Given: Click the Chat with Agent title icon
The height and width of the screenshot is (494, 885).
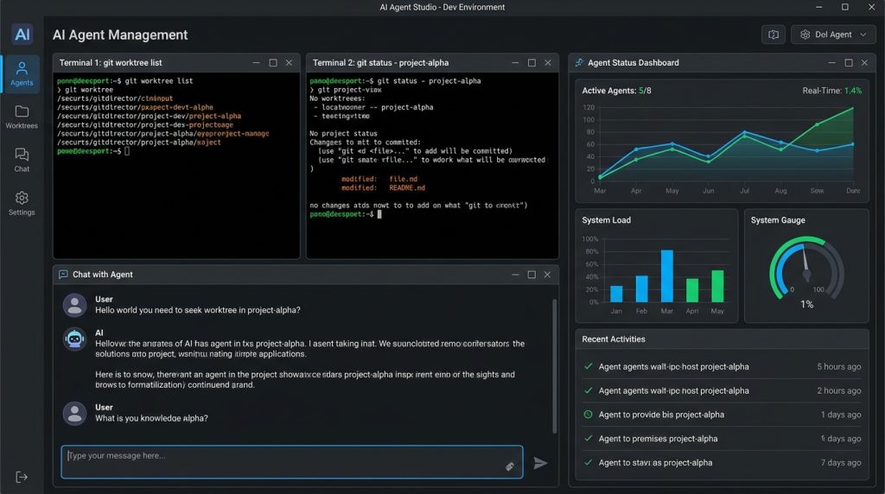Looking at the screenshot, I should [63, 275].
